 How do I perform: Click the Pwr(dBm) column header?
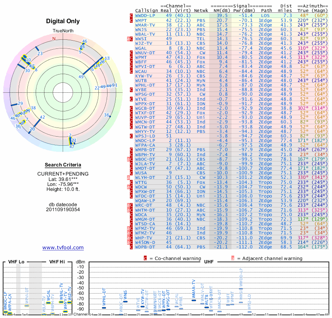244,11
